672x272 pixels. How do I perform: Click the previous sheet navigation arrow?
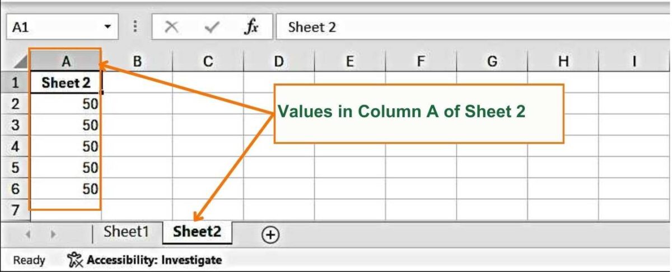27,235
